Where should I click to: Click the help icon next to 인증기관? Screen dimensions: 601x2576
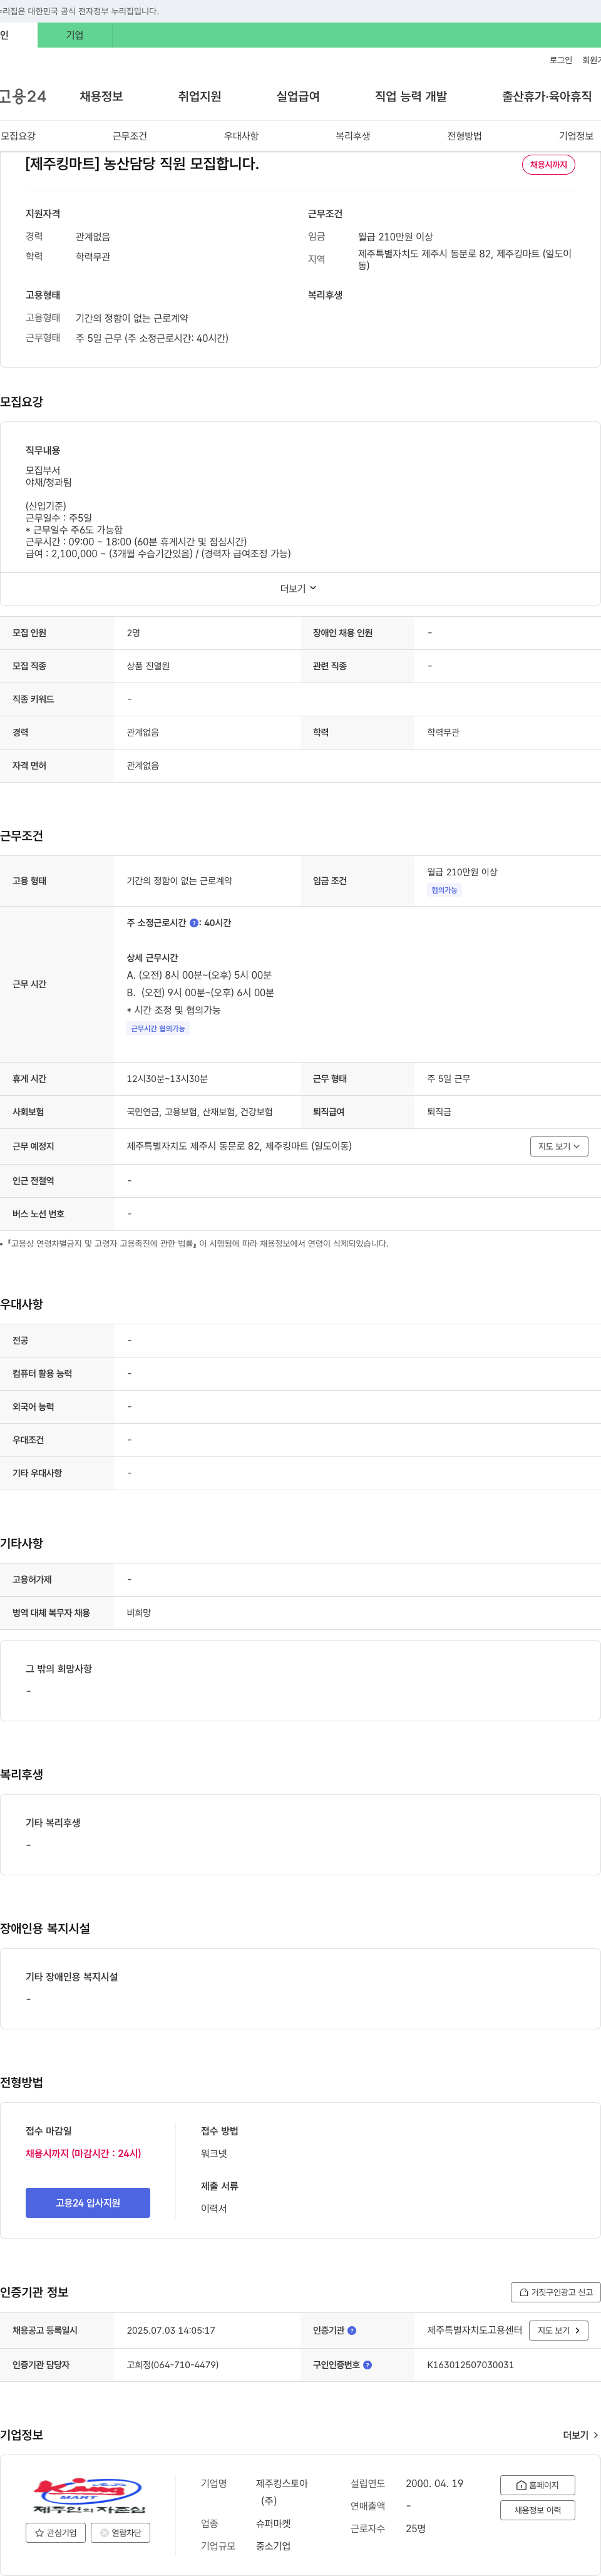(x=351, y=2330)
